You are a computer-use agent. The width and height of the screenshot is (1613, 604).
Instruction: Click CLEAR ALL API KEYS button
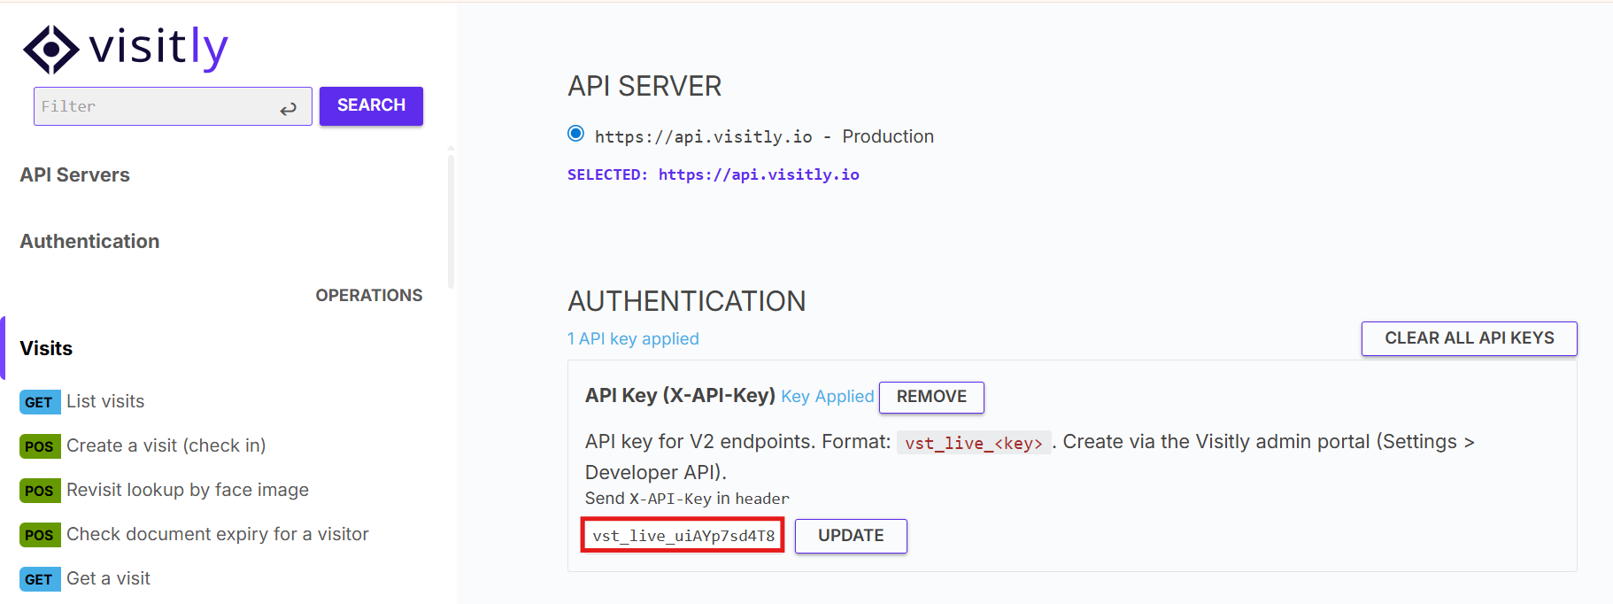pyautogui.click(x=1469, y=338)
